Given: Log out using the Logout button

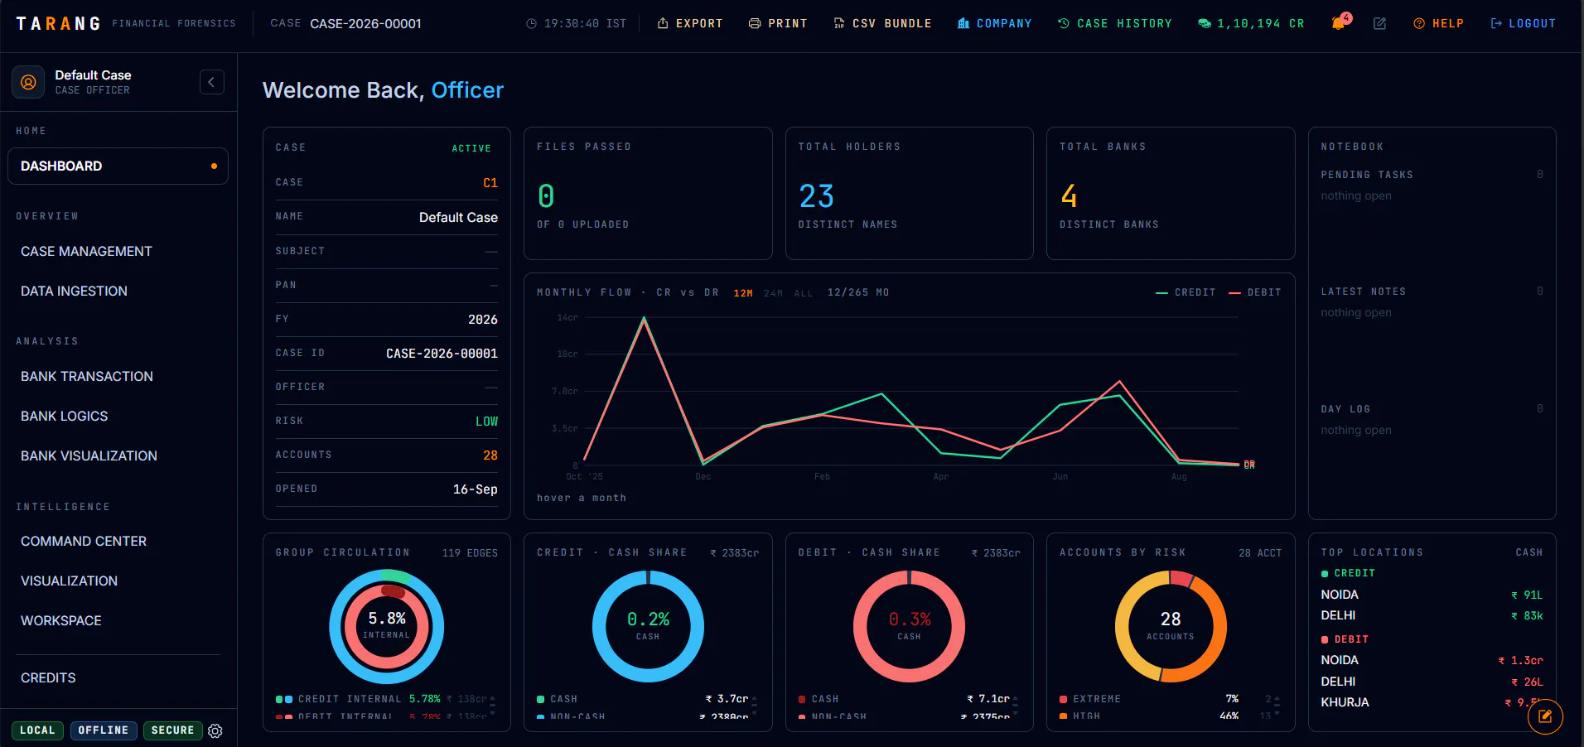Looking at the screenshot, I should point(1523,23).
